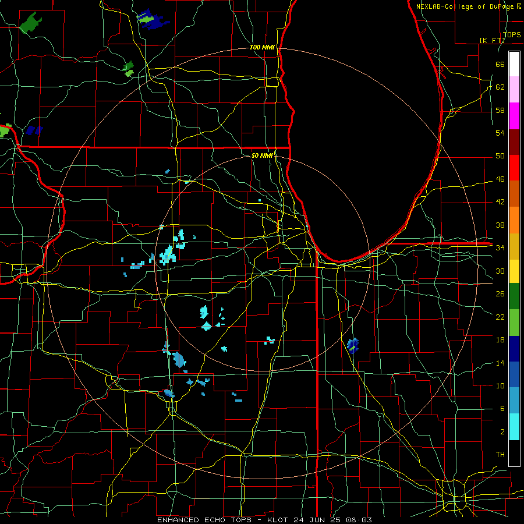Click the dark red legend swatch
The image size is (524, 524).
point(514,141)
